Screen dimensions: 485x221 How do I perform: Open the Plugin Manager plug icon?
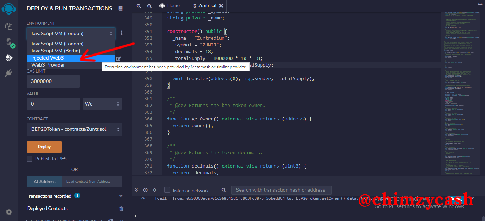(x=9, y=73)
